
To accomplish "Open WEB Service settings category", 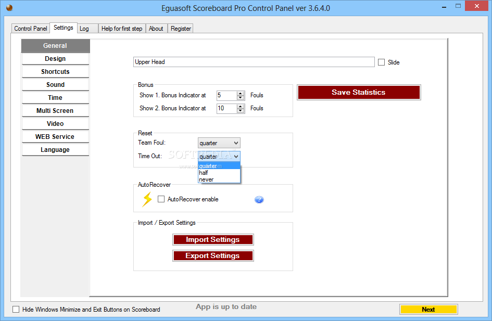I will pos(55,137).
